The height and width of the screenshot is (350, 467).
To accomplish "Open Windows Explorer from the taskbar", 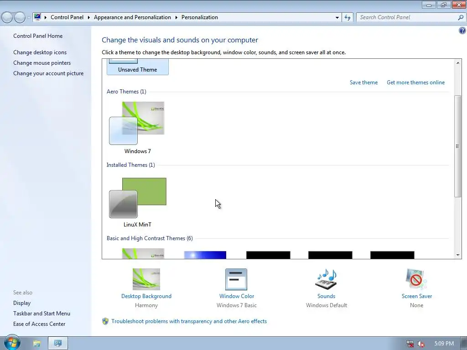I will coord(36,344).
